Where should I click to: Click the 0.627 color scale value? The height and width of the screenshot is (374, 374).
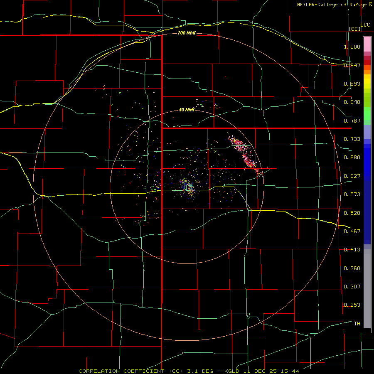[x=352, y=176]
